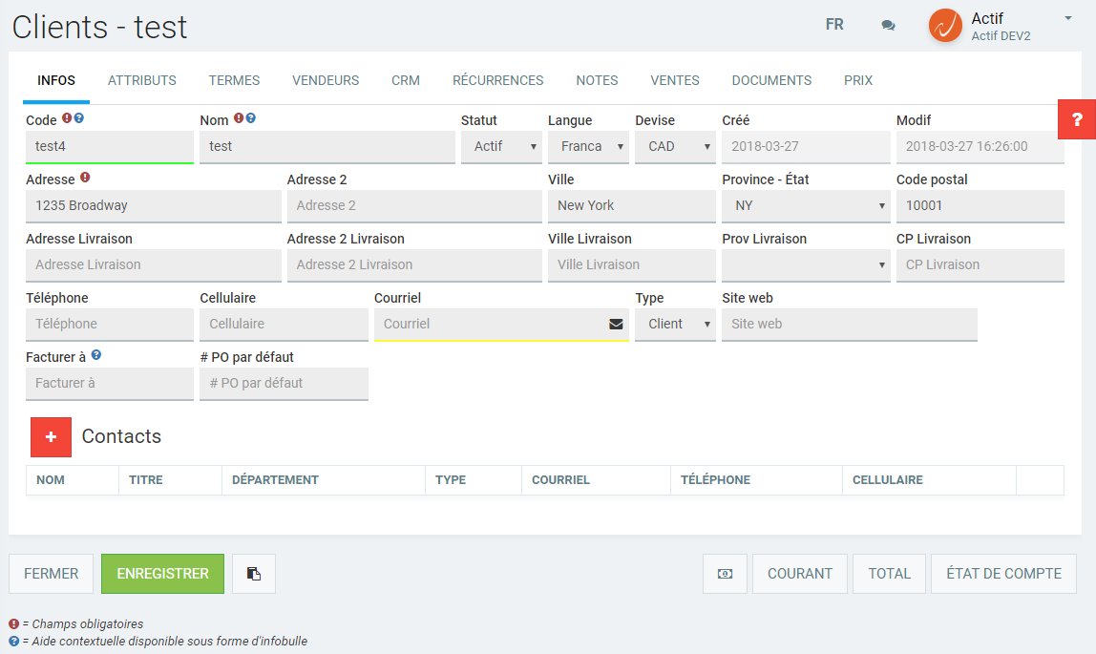This screenshot has height=654, width=1096.
Task: Open the chat messages icon
Action: (888, 26)
